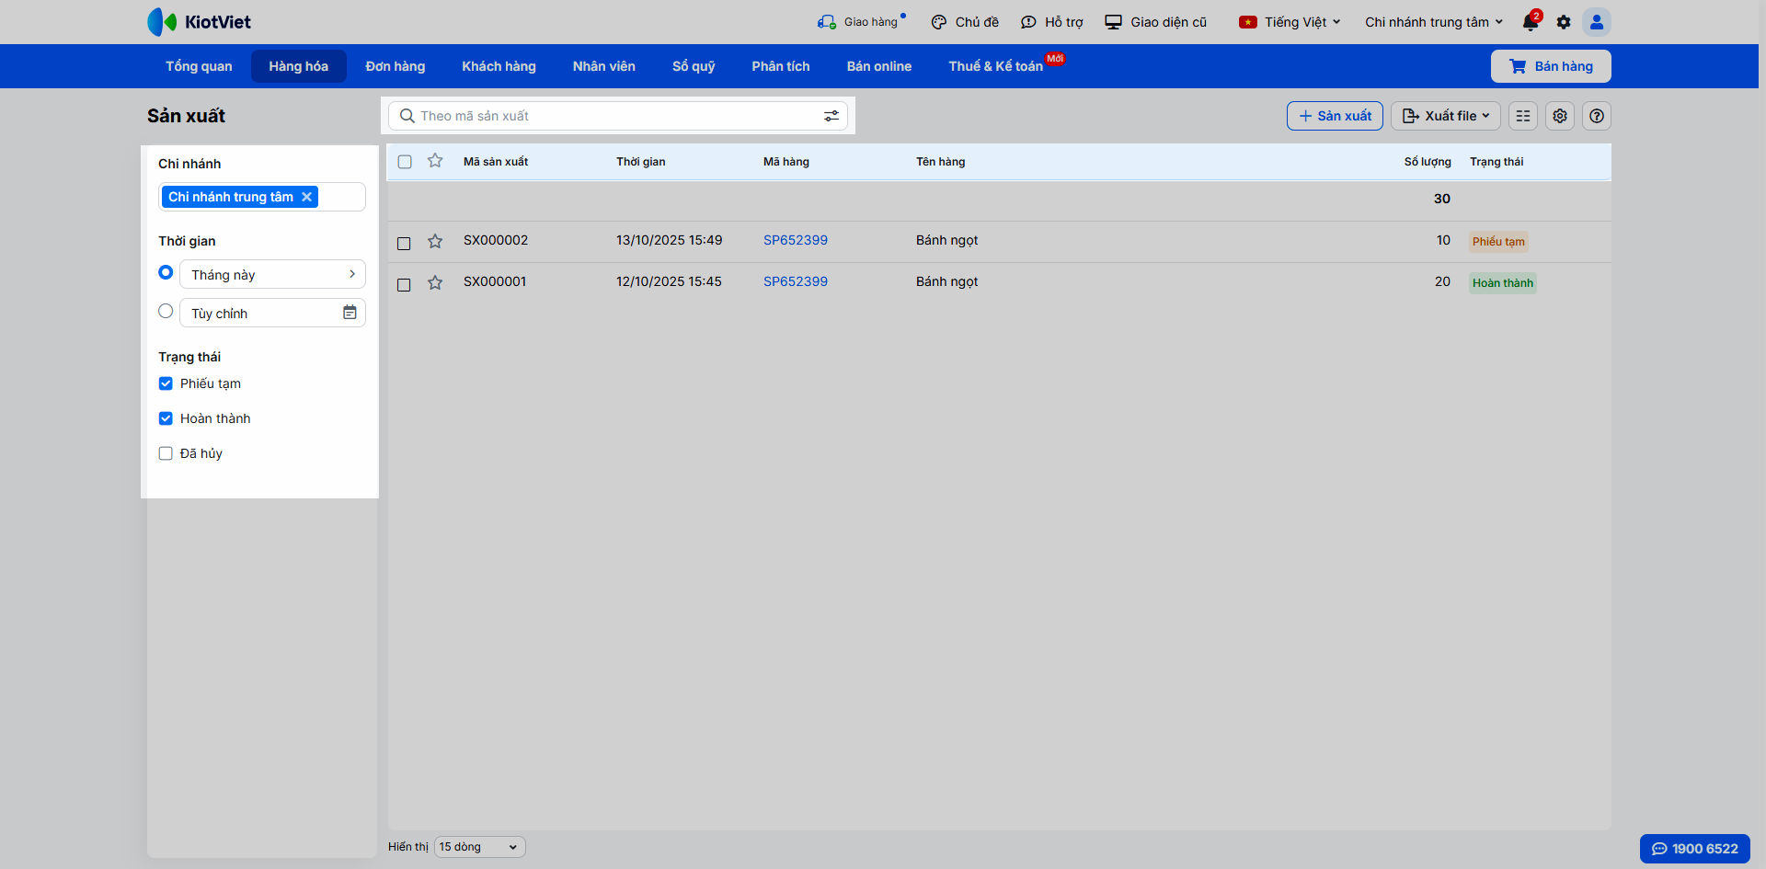The height and width of the screenshot is (869, 1766).
Task: Star production order SX000001
Action: tap(435, 282)
